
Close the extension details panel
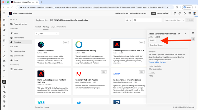pos(186,34)
